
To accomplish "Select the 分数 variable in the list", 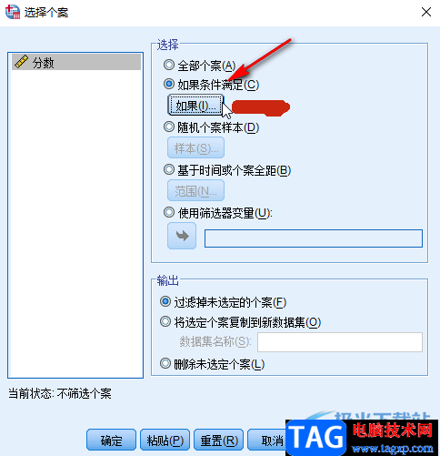I will [76, 62].
